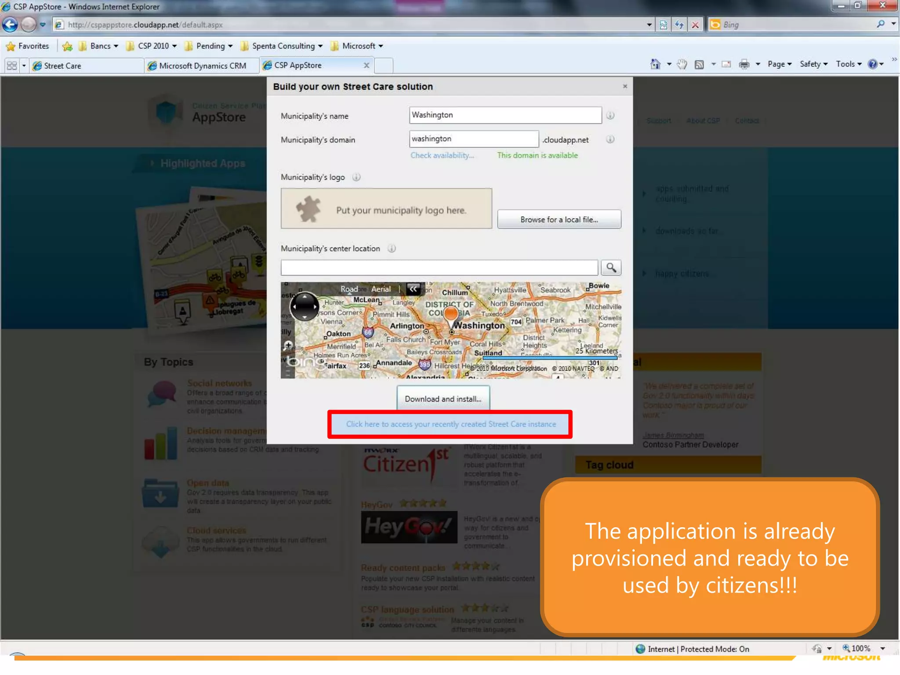This screenshot has height=675, width=900.
Task: Open the Safety menu
Action: point(813,64)
